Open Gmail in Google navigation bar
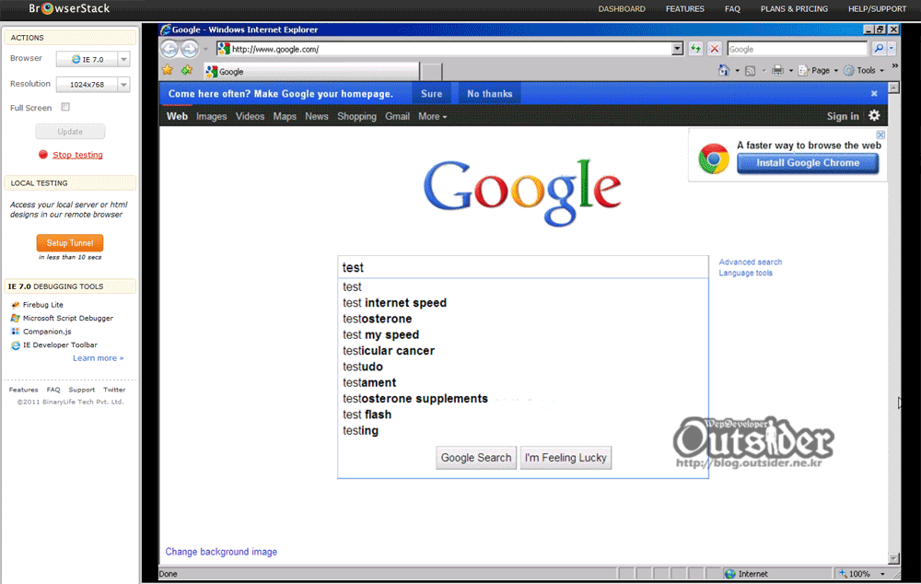The width and height of the screenshot is (921, 584). (x=397, y=116)
